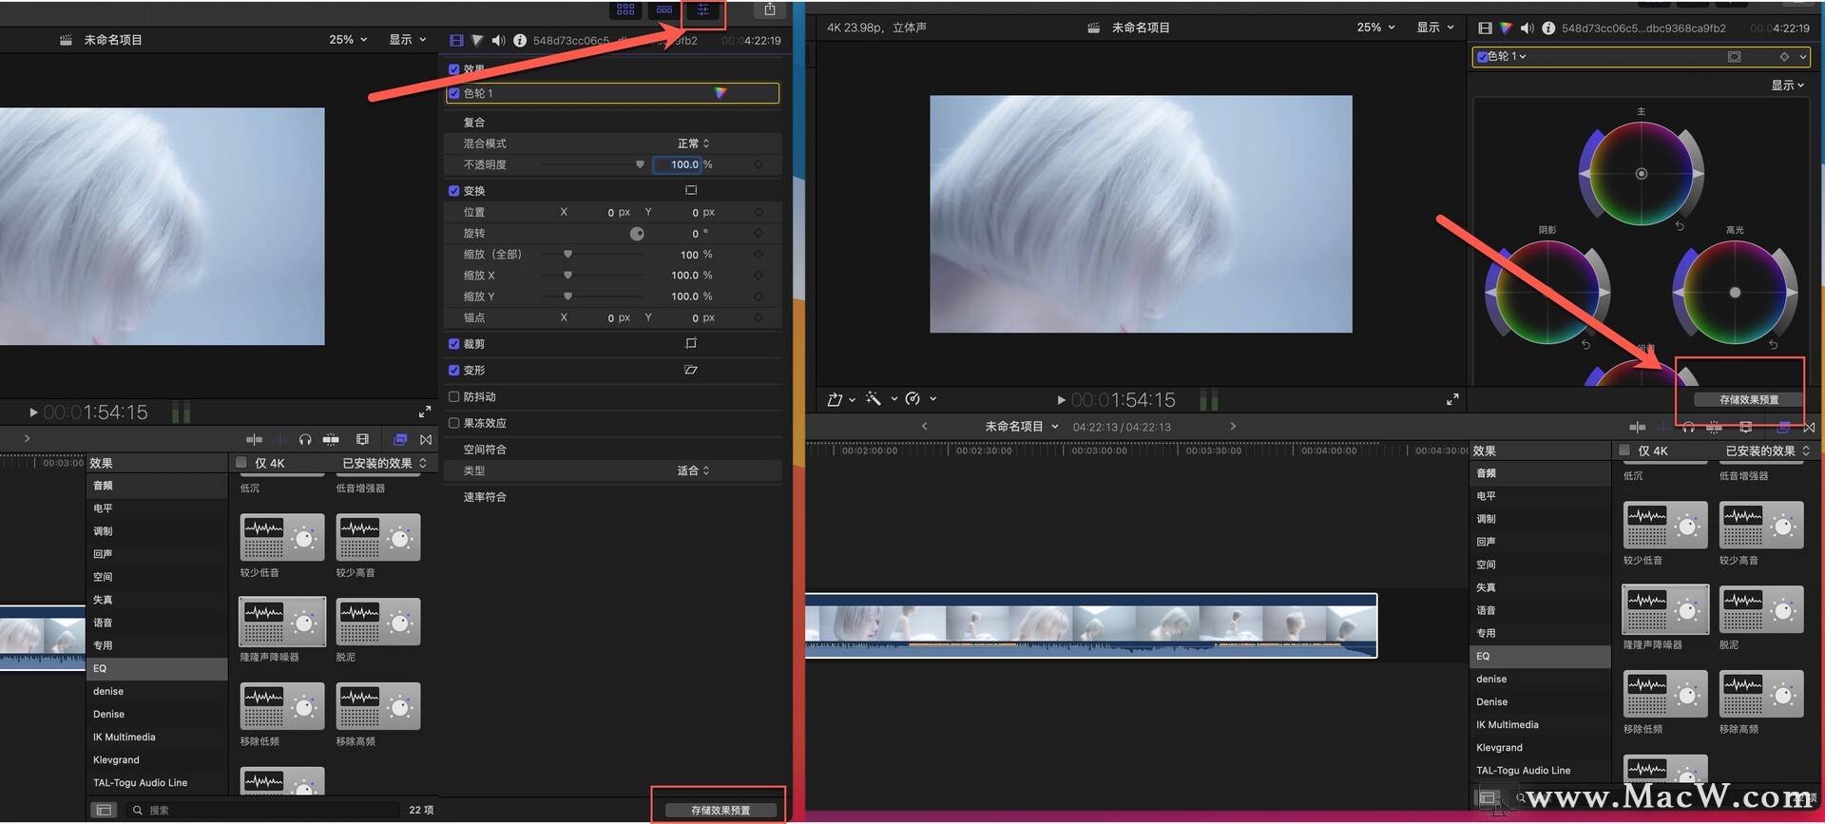Viewport: 1825px width, 824px height.
Task: Uncheck the 效果 effects checkbox
Action: 454,69
